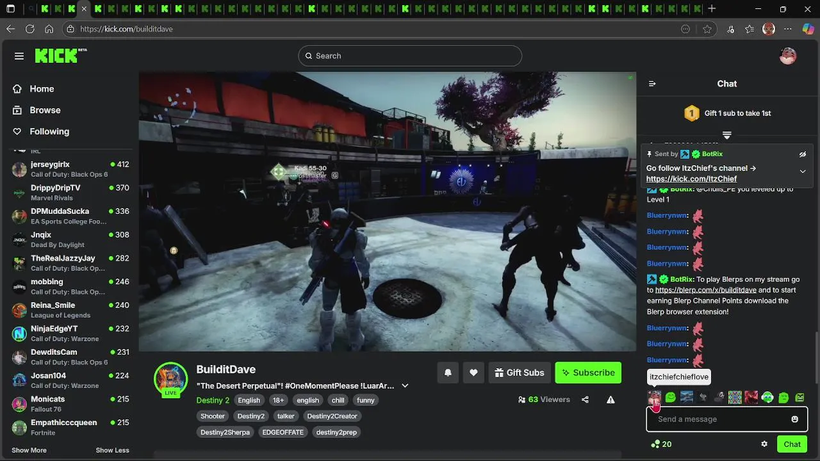820x461 pixels.
Task: Click Show More in sidebar
Action: pos(29,450)
